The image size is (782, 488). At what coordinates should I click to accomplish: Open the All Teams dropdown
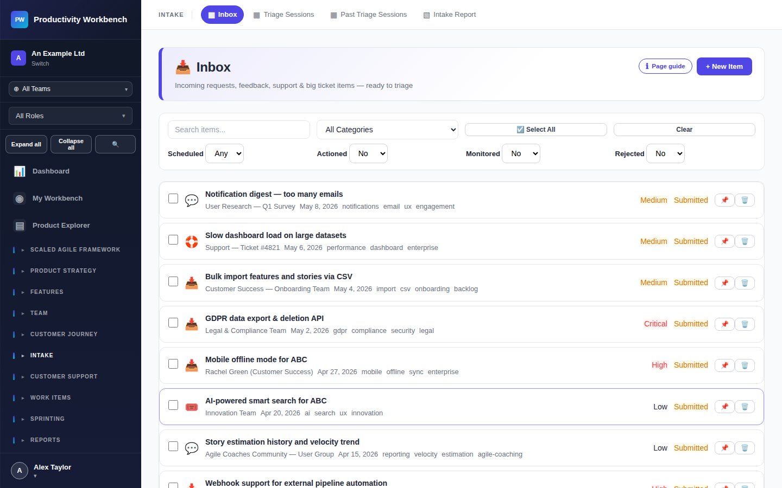tap(71, 89)
